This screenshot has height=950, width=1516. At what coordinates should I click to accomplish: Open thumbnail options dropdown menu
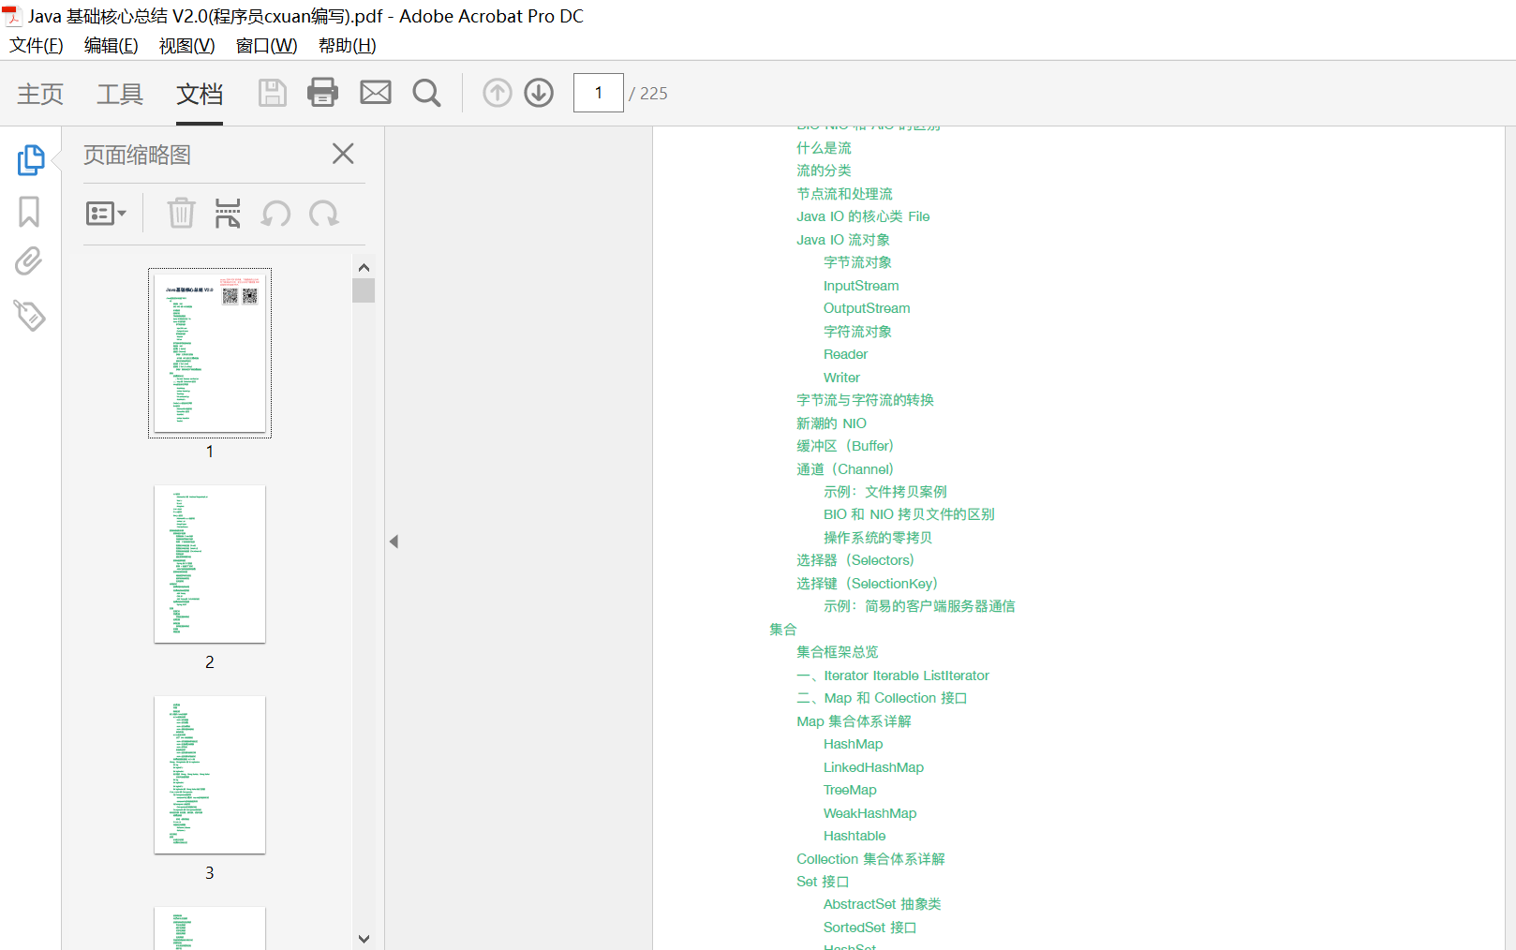tap(106, 214)
